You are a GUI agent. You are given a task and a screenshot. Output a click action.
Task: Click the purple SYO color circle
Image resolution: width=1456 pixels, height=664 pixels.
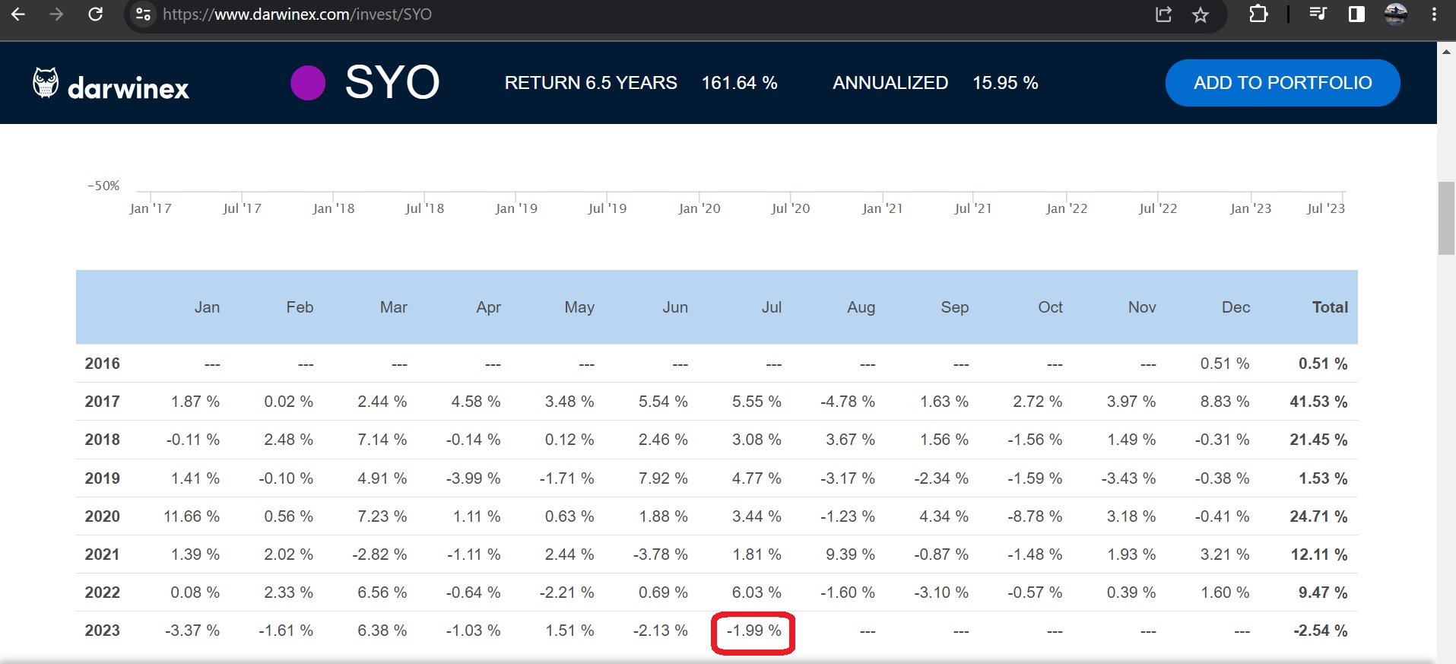(308, 83)
